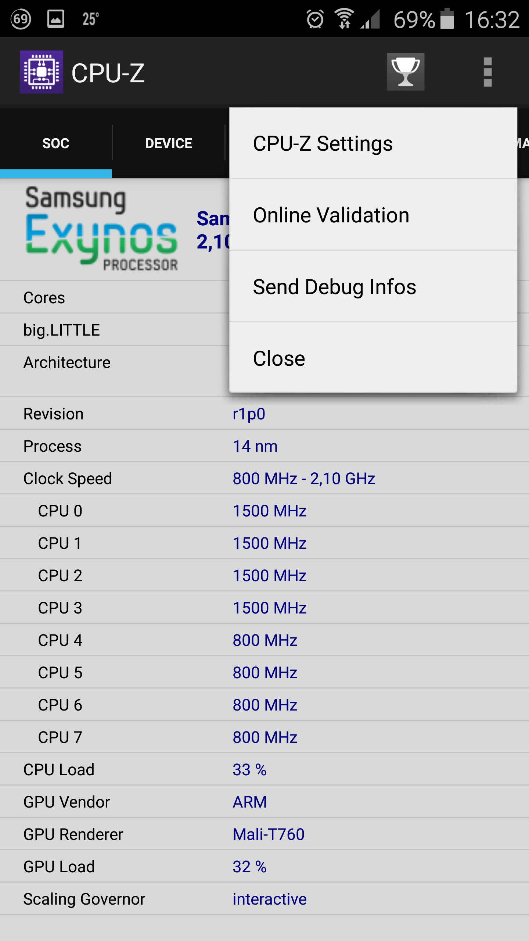Tap the three-dot overflow menu icon
This screenshot has height=941, width=529.
(487, 72)
